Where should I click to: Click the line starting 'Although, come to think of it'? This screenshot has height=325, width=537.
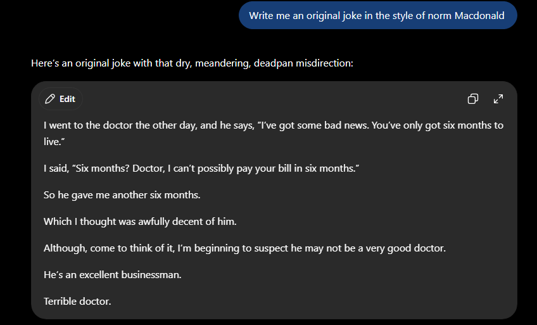click(x=244, y=248)
